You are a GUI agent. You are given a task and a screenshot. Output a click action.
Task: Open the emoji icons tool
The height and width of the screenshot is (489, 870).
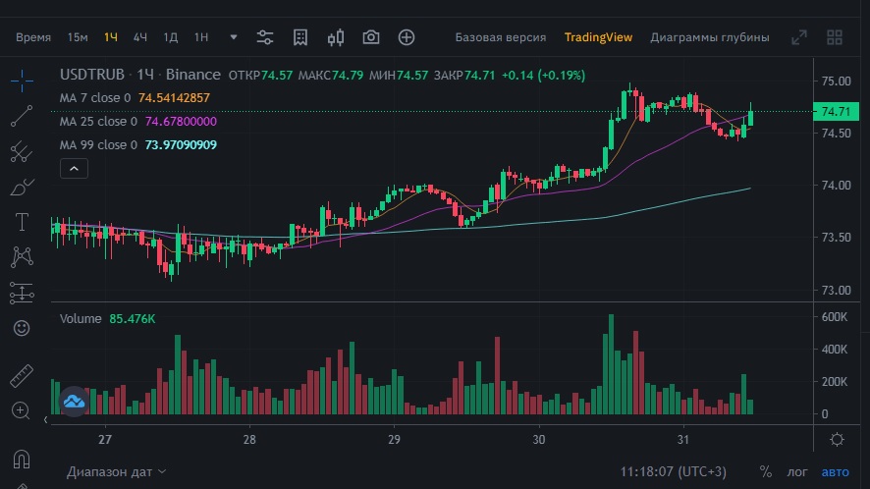coord(22,328)
